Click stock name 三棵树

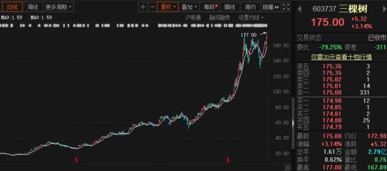[353, 9]
